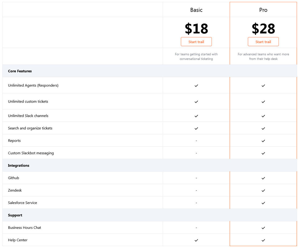Select the Pro plan heading

click(x=263, y=10)
